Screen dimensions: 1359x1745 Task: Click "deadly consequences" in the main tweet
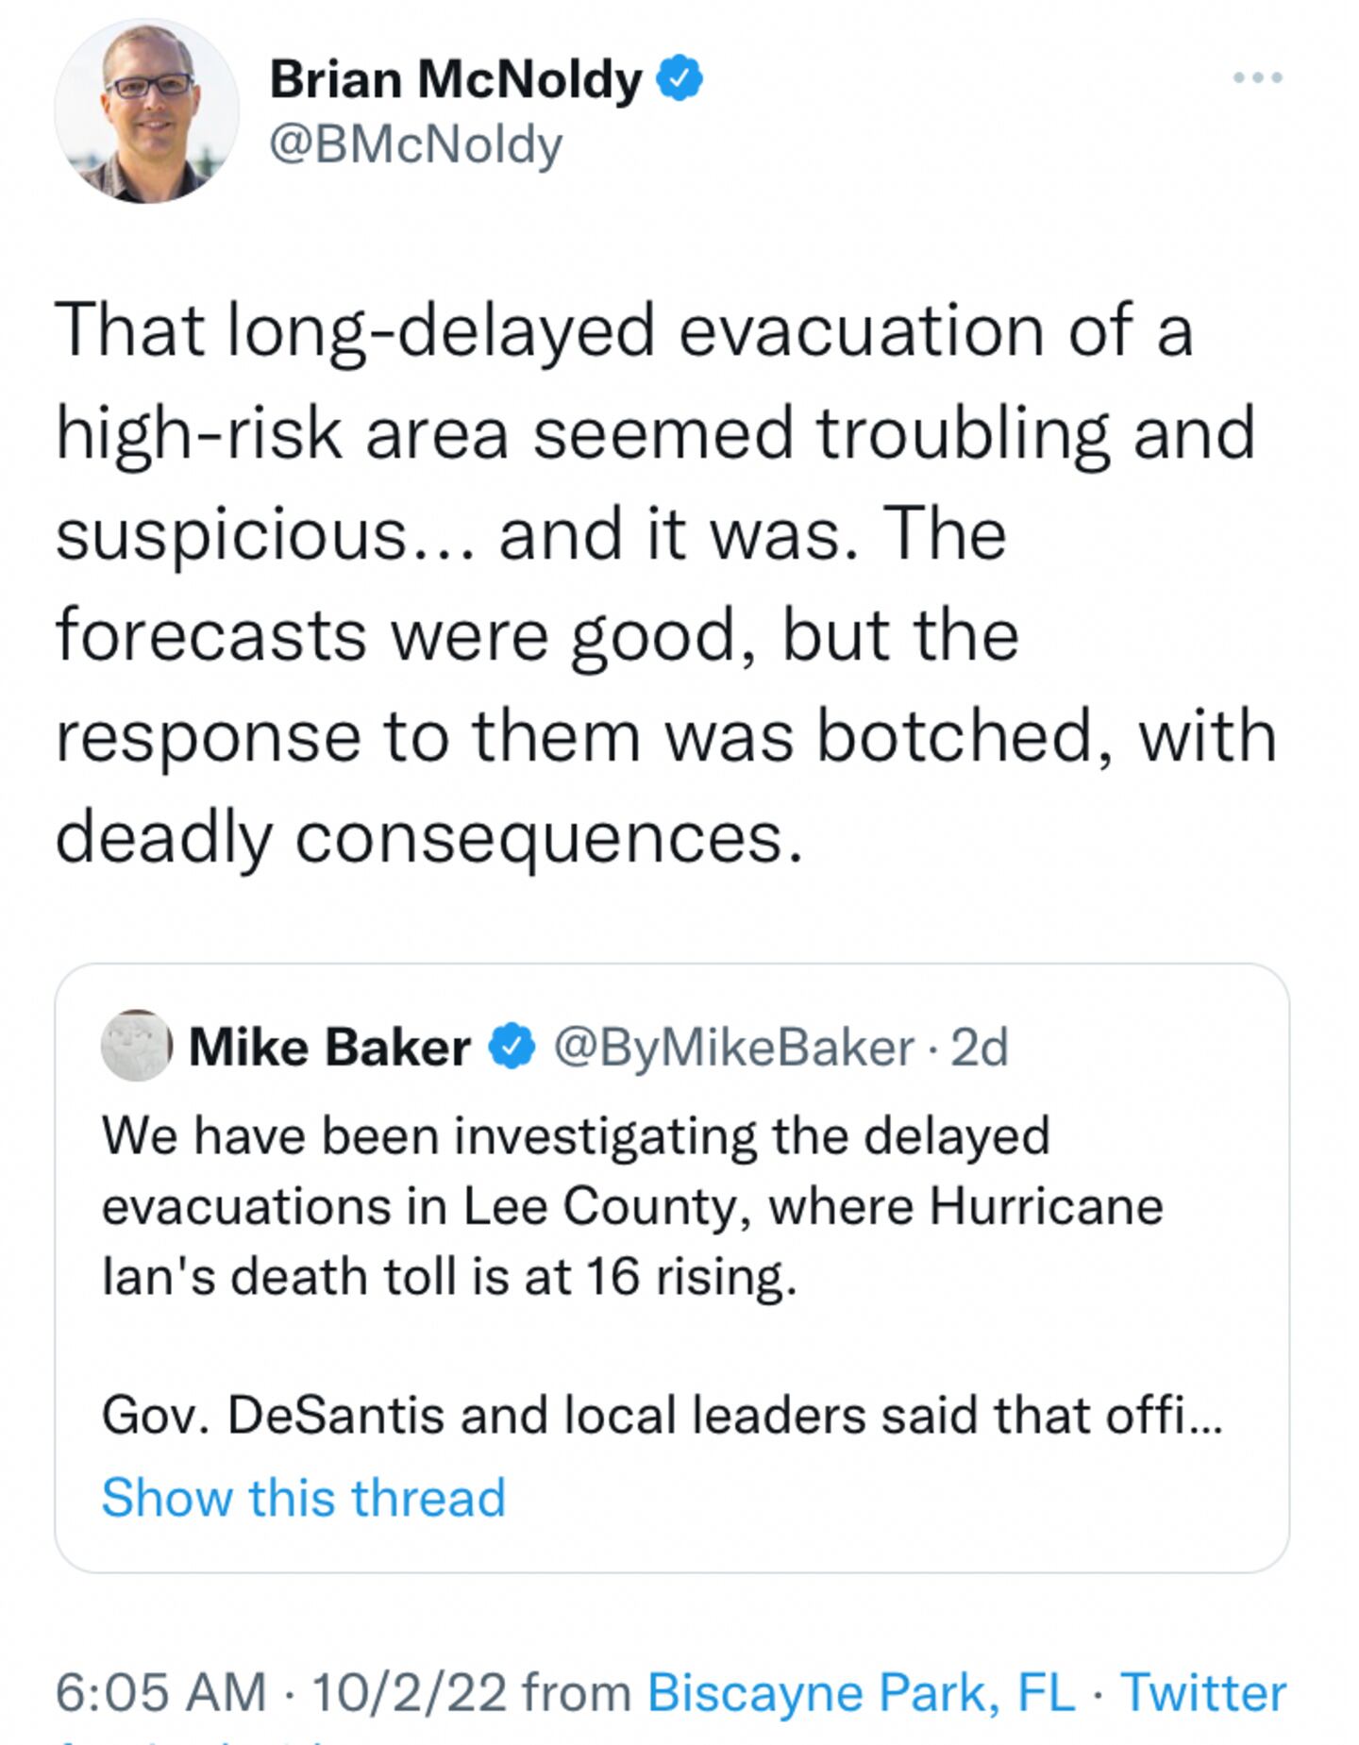click(x=429, y=837)
